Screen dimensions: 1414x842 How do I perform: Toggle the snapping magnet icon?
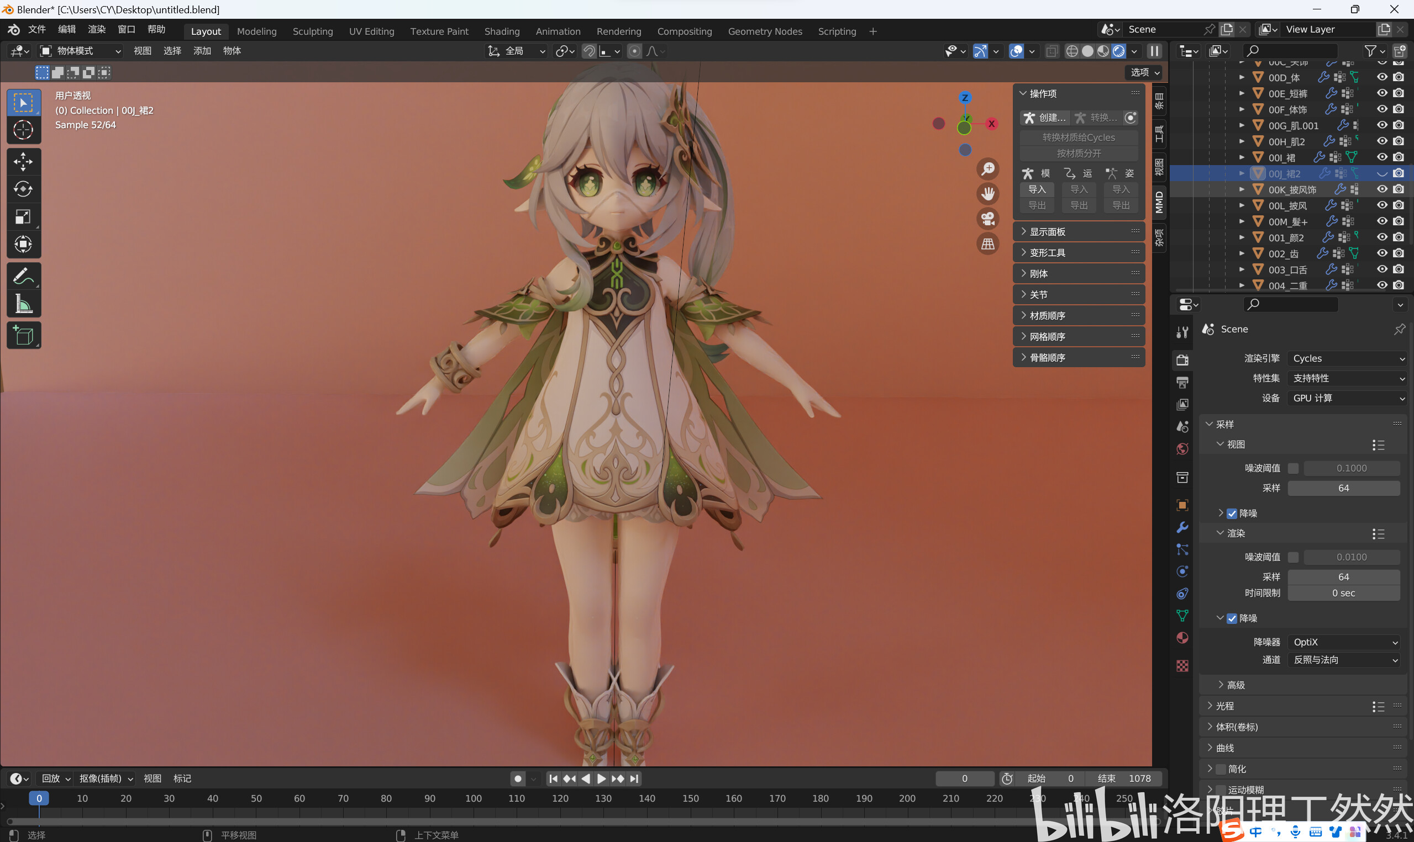point(589,51)
